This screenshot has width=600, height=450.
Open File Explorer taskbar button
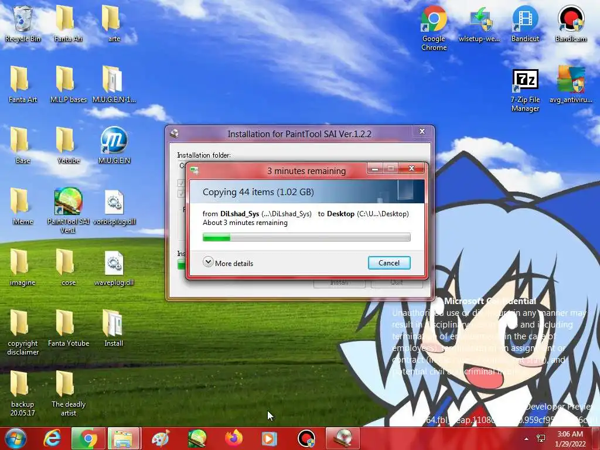coord(124,438)
